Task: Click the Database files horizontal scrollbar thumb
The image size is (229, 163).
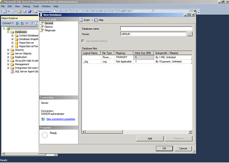Action: click(104, 132)
